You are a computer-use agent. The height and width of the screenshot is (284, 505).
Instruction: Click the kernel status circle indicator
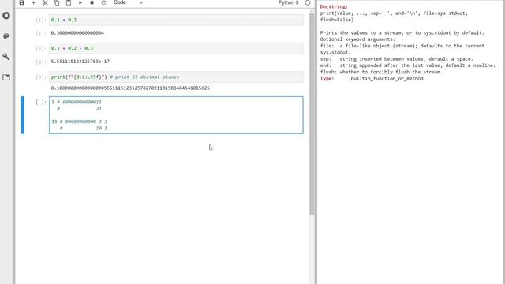click(308, 2)
